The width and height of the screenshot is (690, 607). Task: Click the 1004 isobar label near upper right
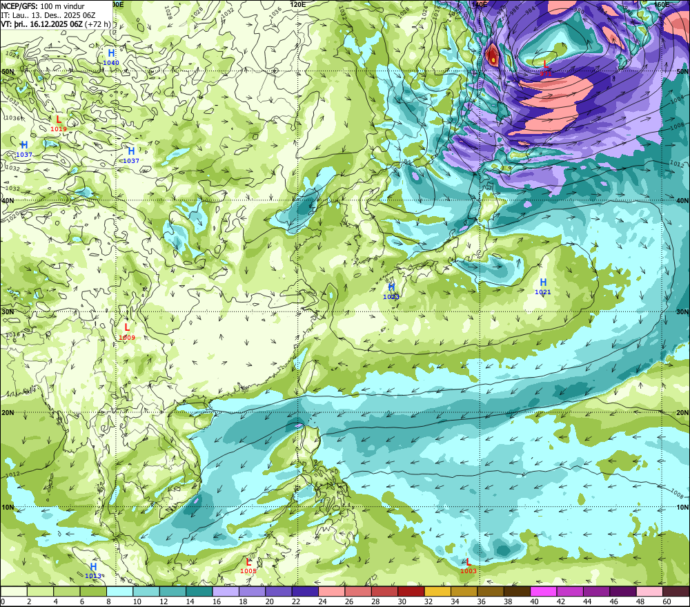(678, 98)
